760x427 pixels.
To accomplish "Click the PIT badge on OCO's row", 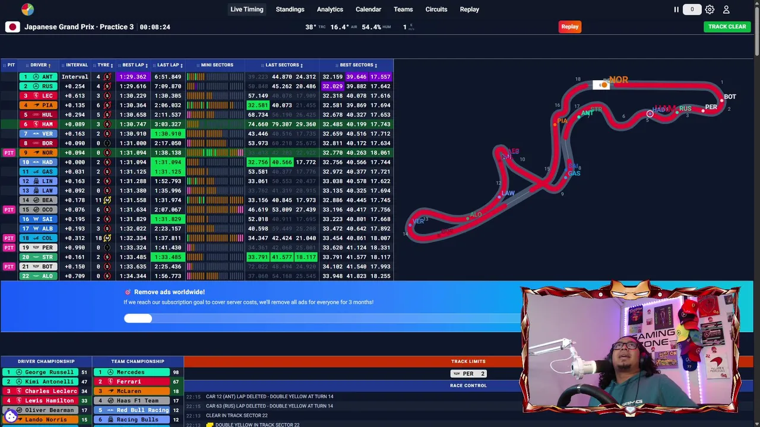I will 9,209.
